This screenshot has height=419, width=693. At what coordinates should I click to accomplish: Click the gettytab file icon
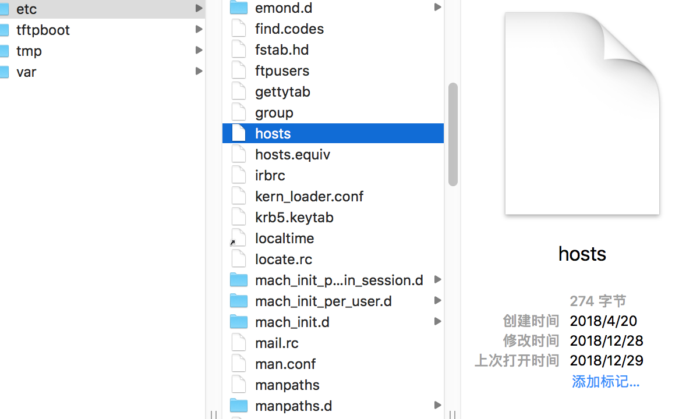pos(239,91)
